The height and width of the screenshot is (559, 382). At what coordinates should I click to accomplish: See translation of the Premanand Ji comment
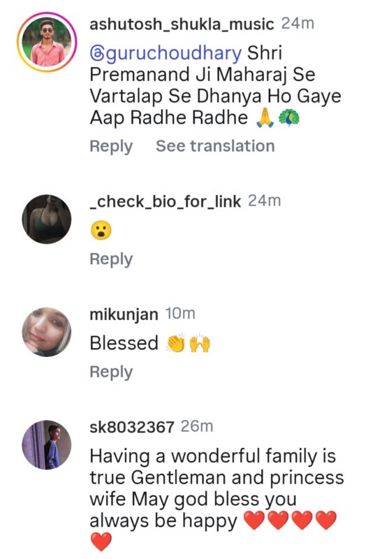point(215,146)
